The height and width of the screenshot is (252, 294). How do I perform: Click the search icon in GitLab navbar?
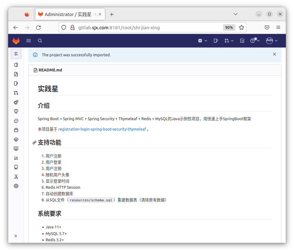coord(40,41)
